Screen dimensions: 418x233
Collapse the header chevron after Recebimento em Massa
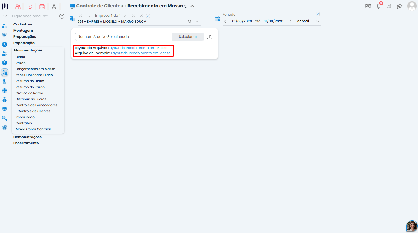pos(192,6)
